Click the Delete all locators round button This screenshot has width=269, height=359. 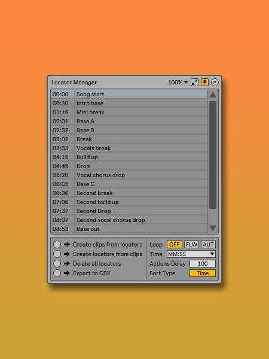click(57, 263)
